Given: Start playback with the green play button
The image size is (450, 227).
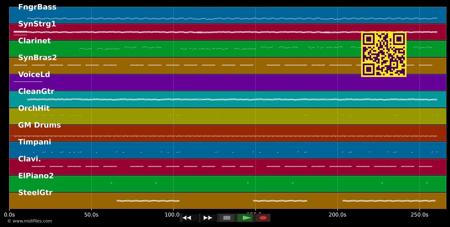Looking at the screenshot, I should (x=245, y=218).
